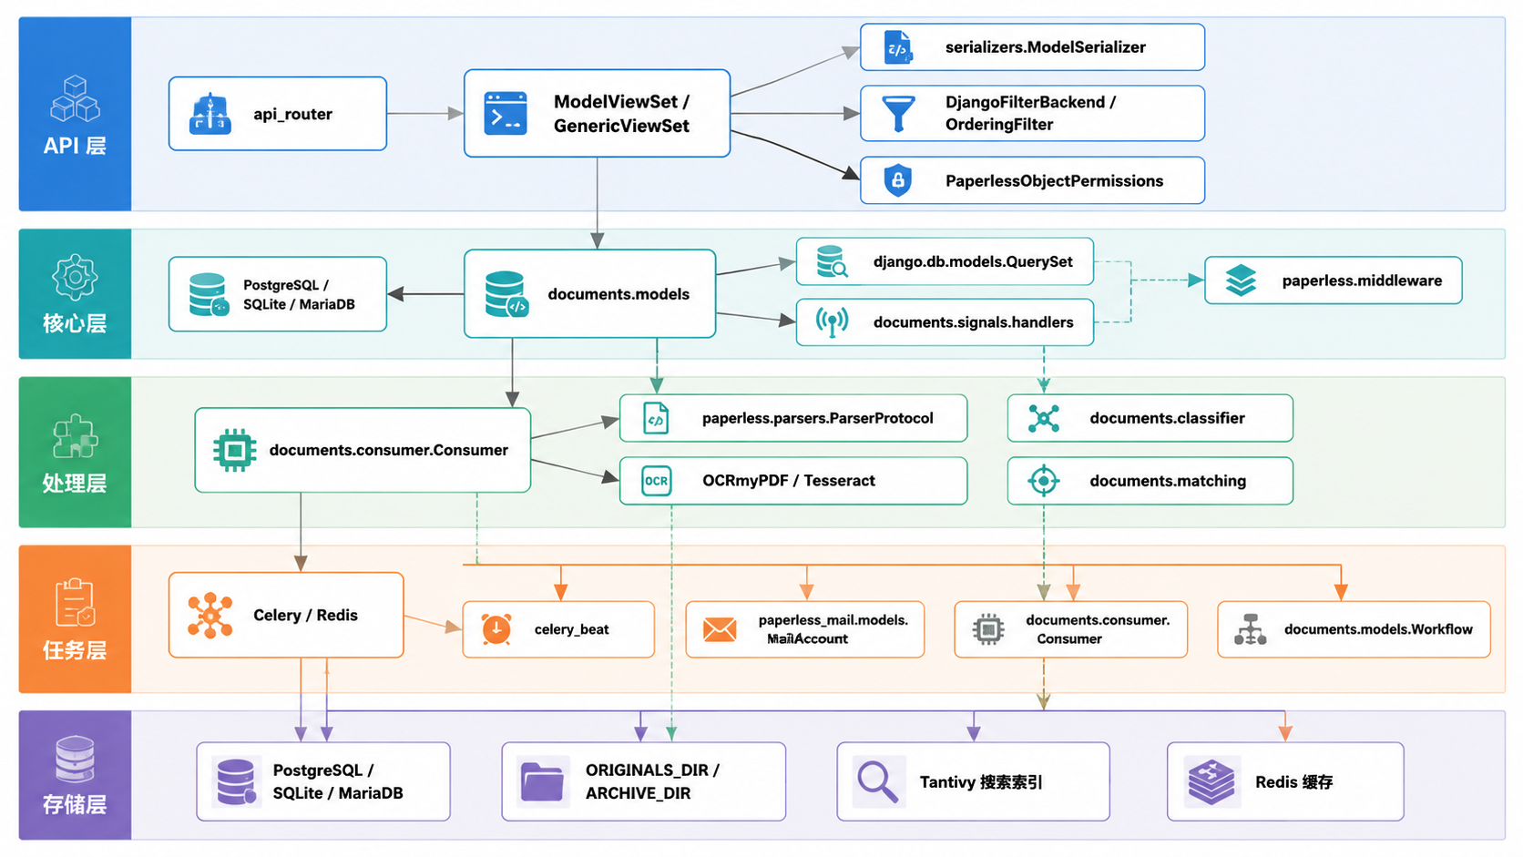Image resolution: width=1523 pixels, height=857 pixels.
Task: Click the 'ModelViewSet / GenericViewSet' text
Action: pos(622,114)
